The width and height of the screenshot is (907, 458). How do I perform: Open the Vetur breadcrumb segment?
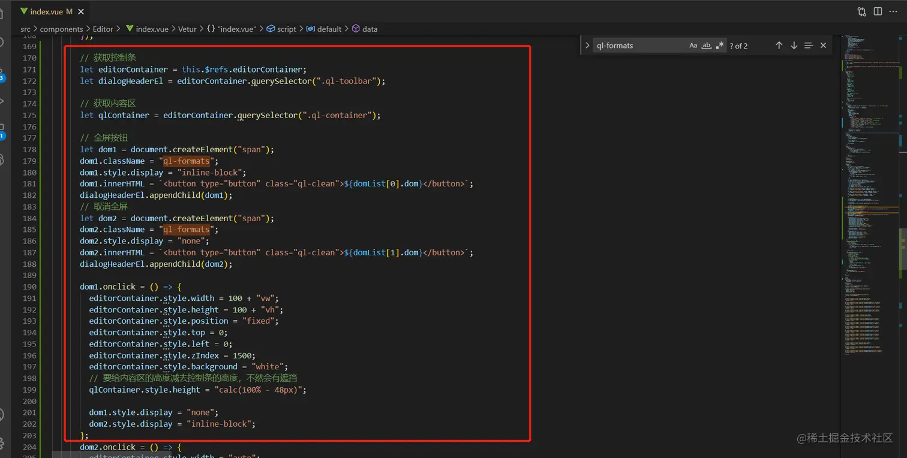[x=187, y=29]
